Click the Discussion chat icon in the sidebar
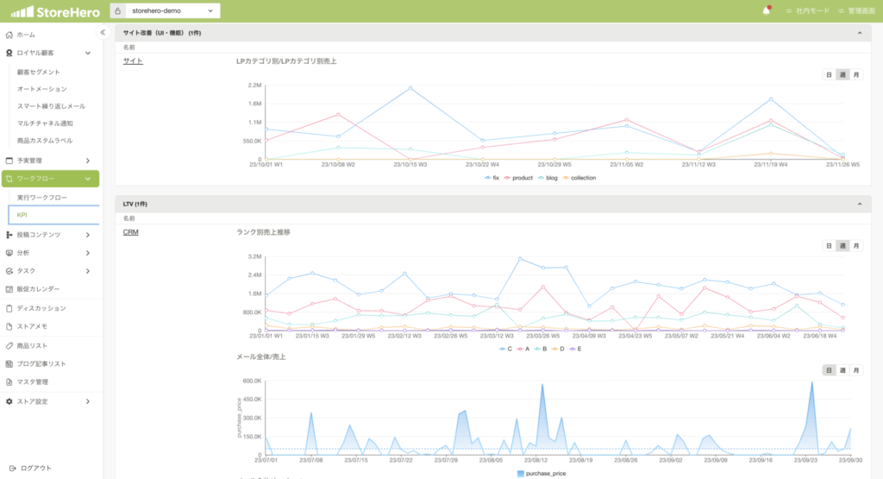Screen dimensions: 883x479 pos(9,308)
